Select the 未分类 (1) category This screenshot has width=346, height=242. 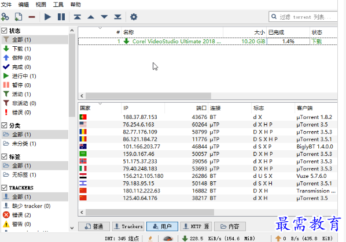click(x=35, y=144)
